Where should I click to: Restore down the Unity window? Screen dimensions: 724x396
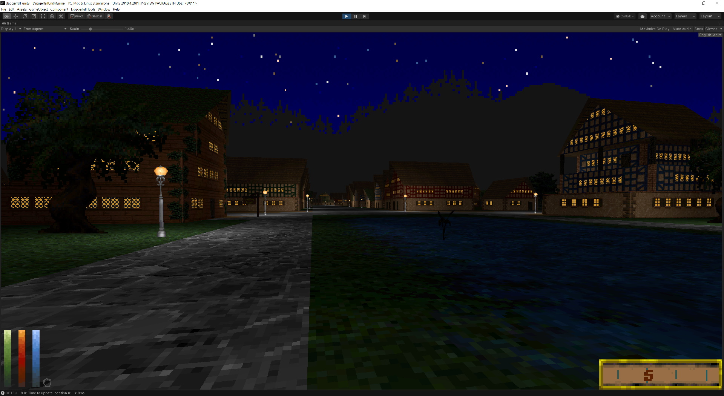point(704,3)
